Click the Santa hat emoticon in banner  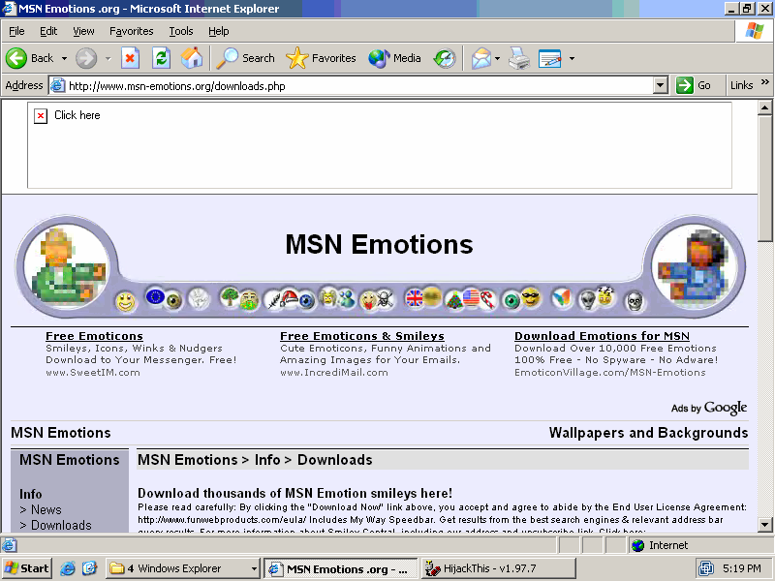point(289,298)
